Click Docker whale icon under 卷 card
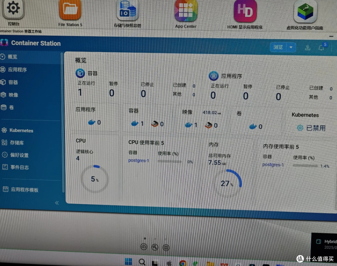This screenshot has height=266, width=337. 253,127
